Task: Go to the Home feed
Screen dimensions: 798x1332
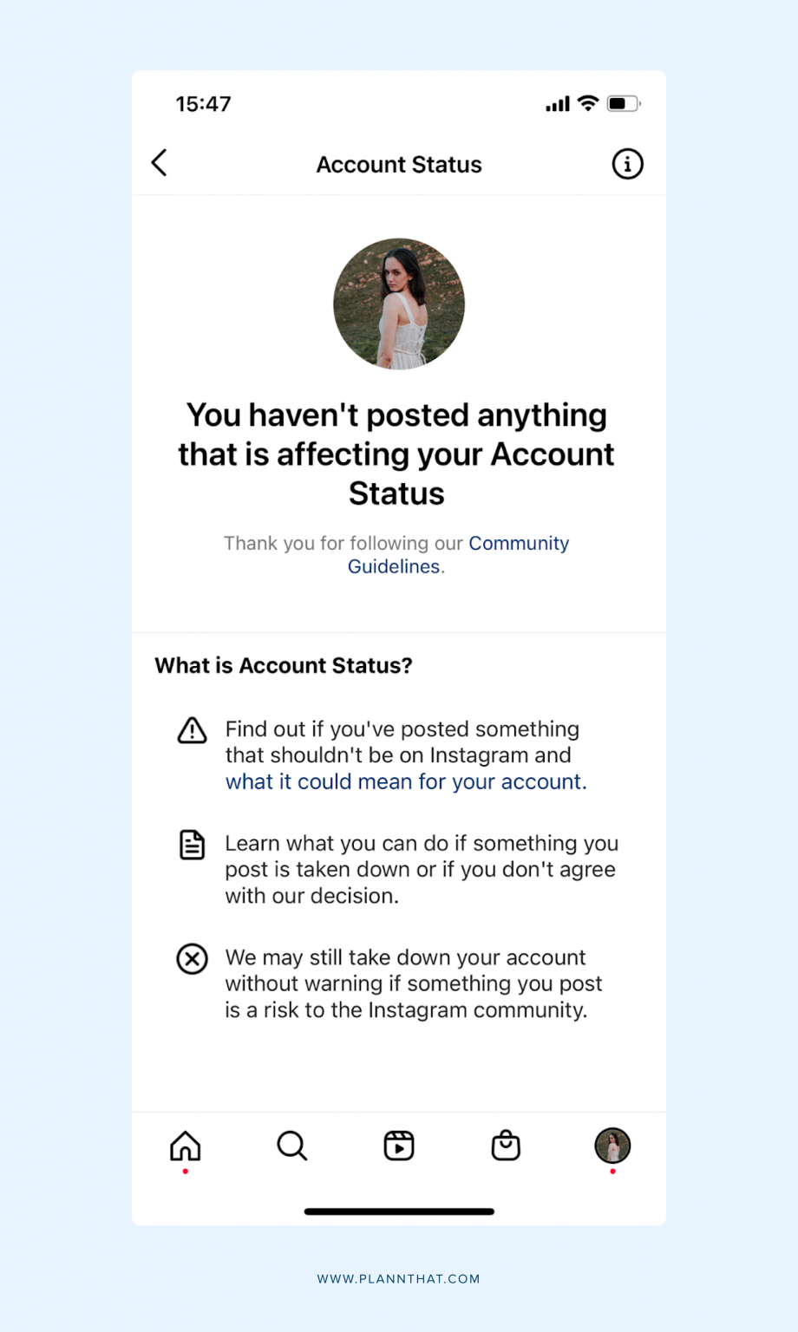Action: tap(185, 1146)
